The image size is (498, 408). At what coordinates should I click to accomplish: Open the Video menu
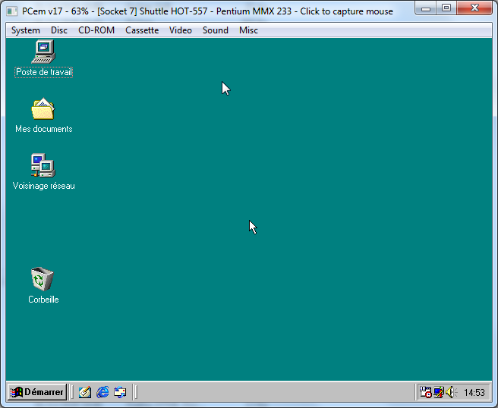point(181,30)
